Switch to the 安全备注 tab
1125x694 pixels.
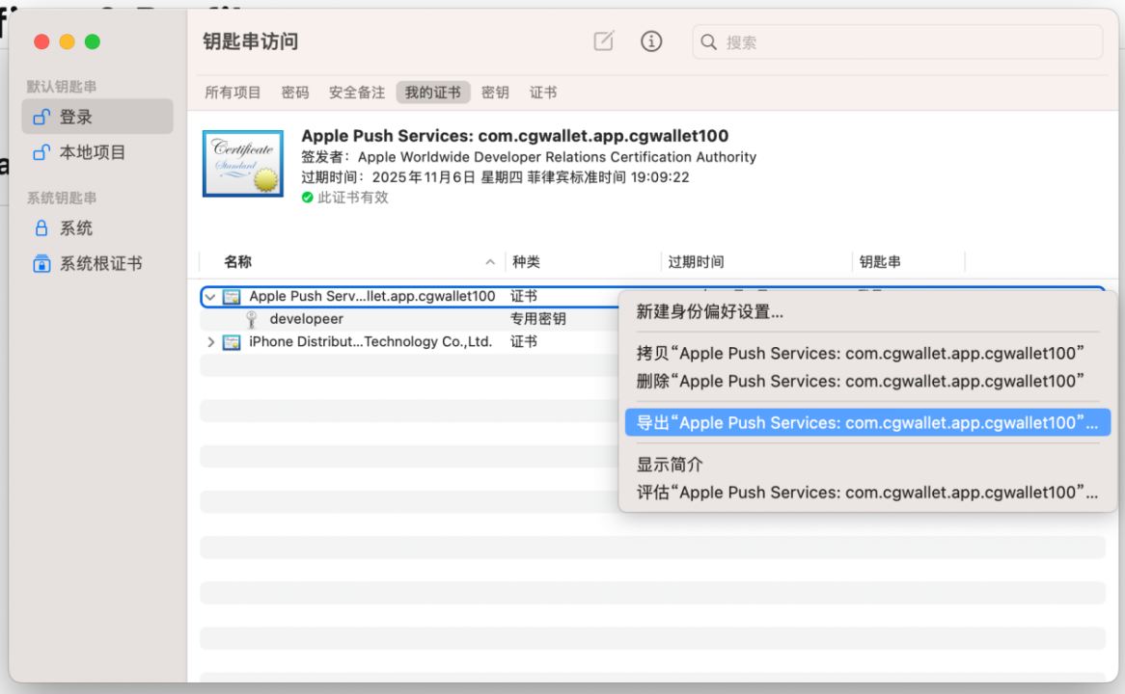pyautogui.click(x=357, y=93)
